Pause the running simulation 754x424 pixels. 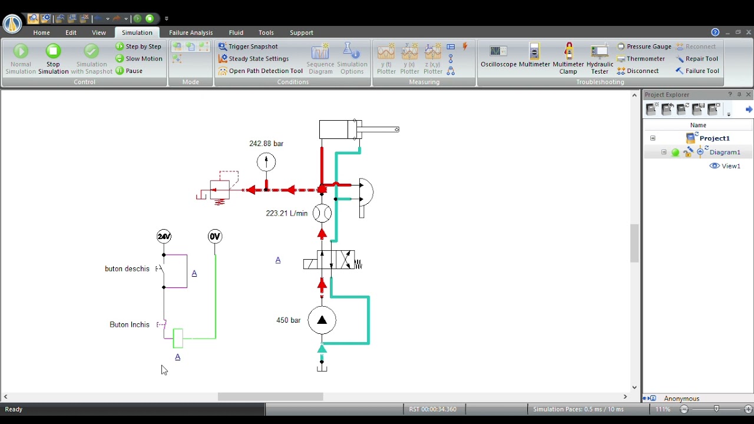[x=129, y=71]
